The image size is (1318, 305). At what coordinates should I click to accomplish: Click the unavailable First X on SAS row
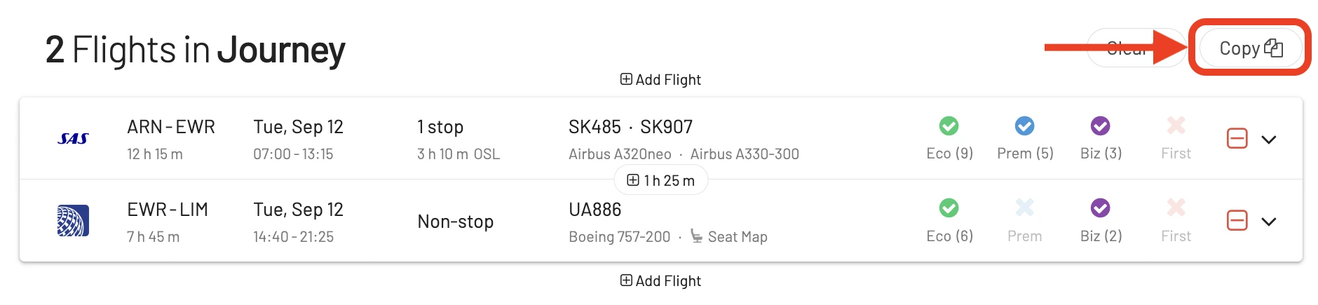[x=1176, y=126]
